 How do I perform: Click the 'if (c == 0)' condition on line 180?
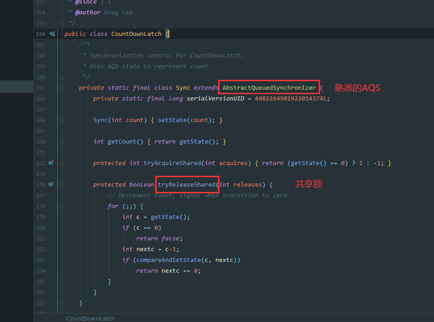pyautogui.click(x=142, y=228)
